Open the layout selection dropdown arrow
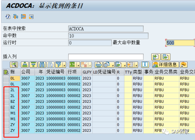This screenshot has height=140, width=195. pos(136,65)
